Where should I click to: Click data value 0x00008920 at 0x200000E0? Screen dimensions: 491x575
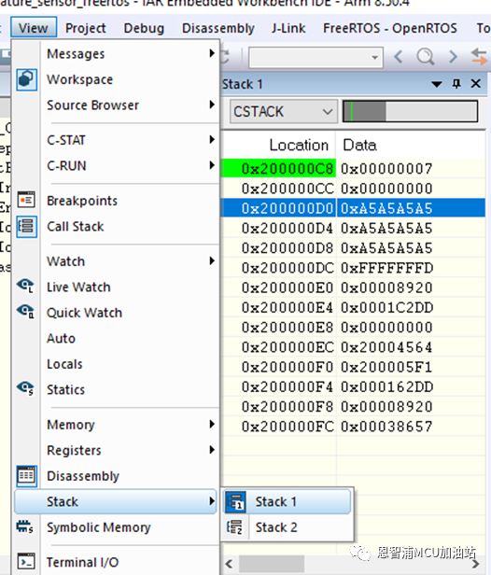tap(386, 287)
